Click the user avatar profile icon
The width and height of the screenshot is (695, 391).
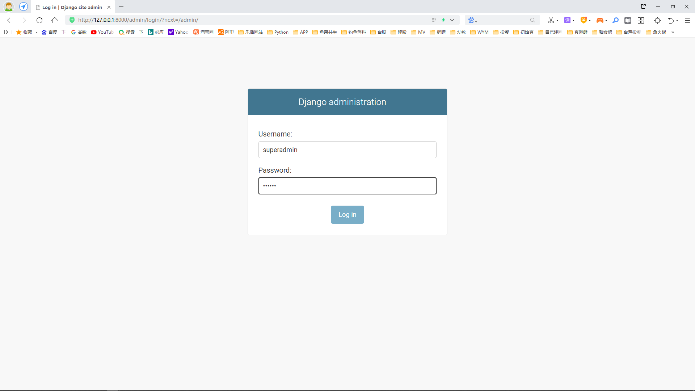pos(9,7)
